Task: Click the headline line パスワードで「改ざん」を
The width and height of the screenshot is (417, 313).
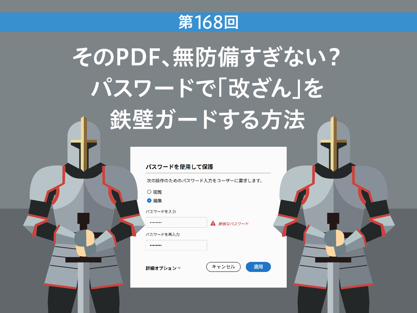Action: (x=207, y=89)
